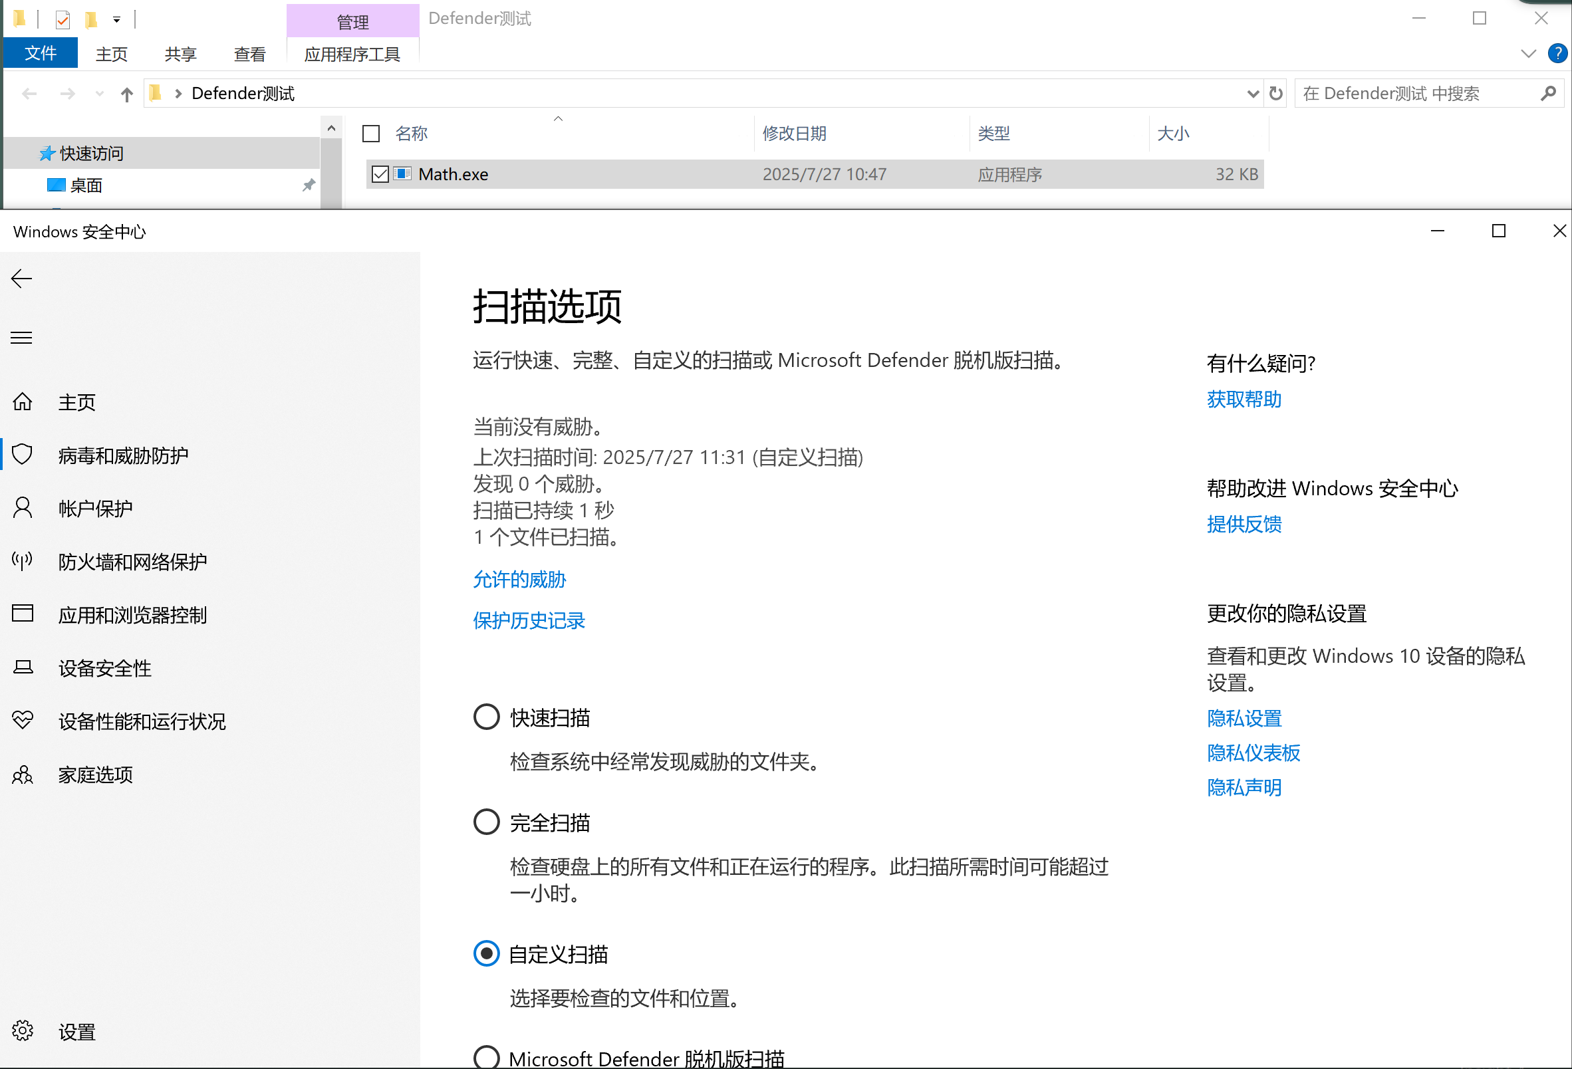Open the recent locations dropdown arrow
Viewport: 1572px width, 1069px height.
(x=100, y=93)
